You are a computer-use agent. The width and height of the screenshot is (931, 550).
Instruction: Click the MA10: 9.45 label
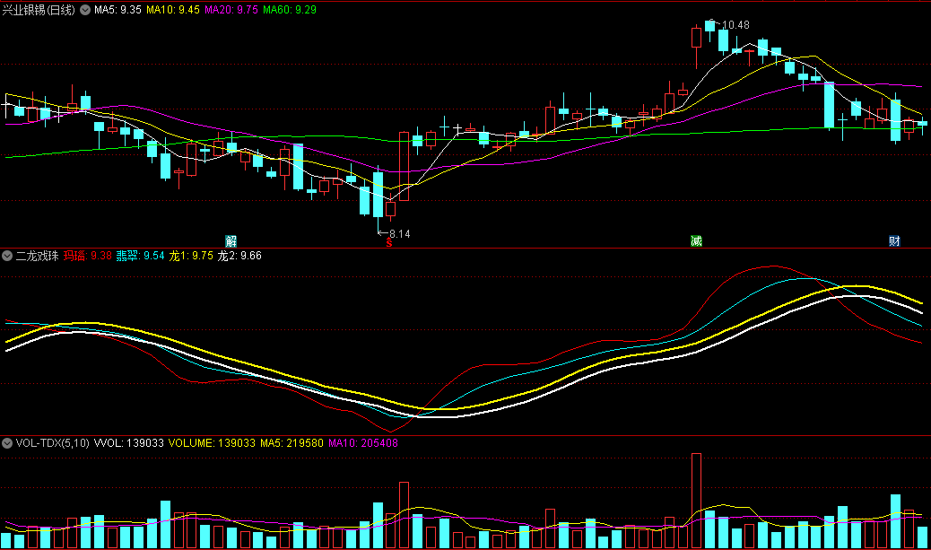tap(173, 10)
